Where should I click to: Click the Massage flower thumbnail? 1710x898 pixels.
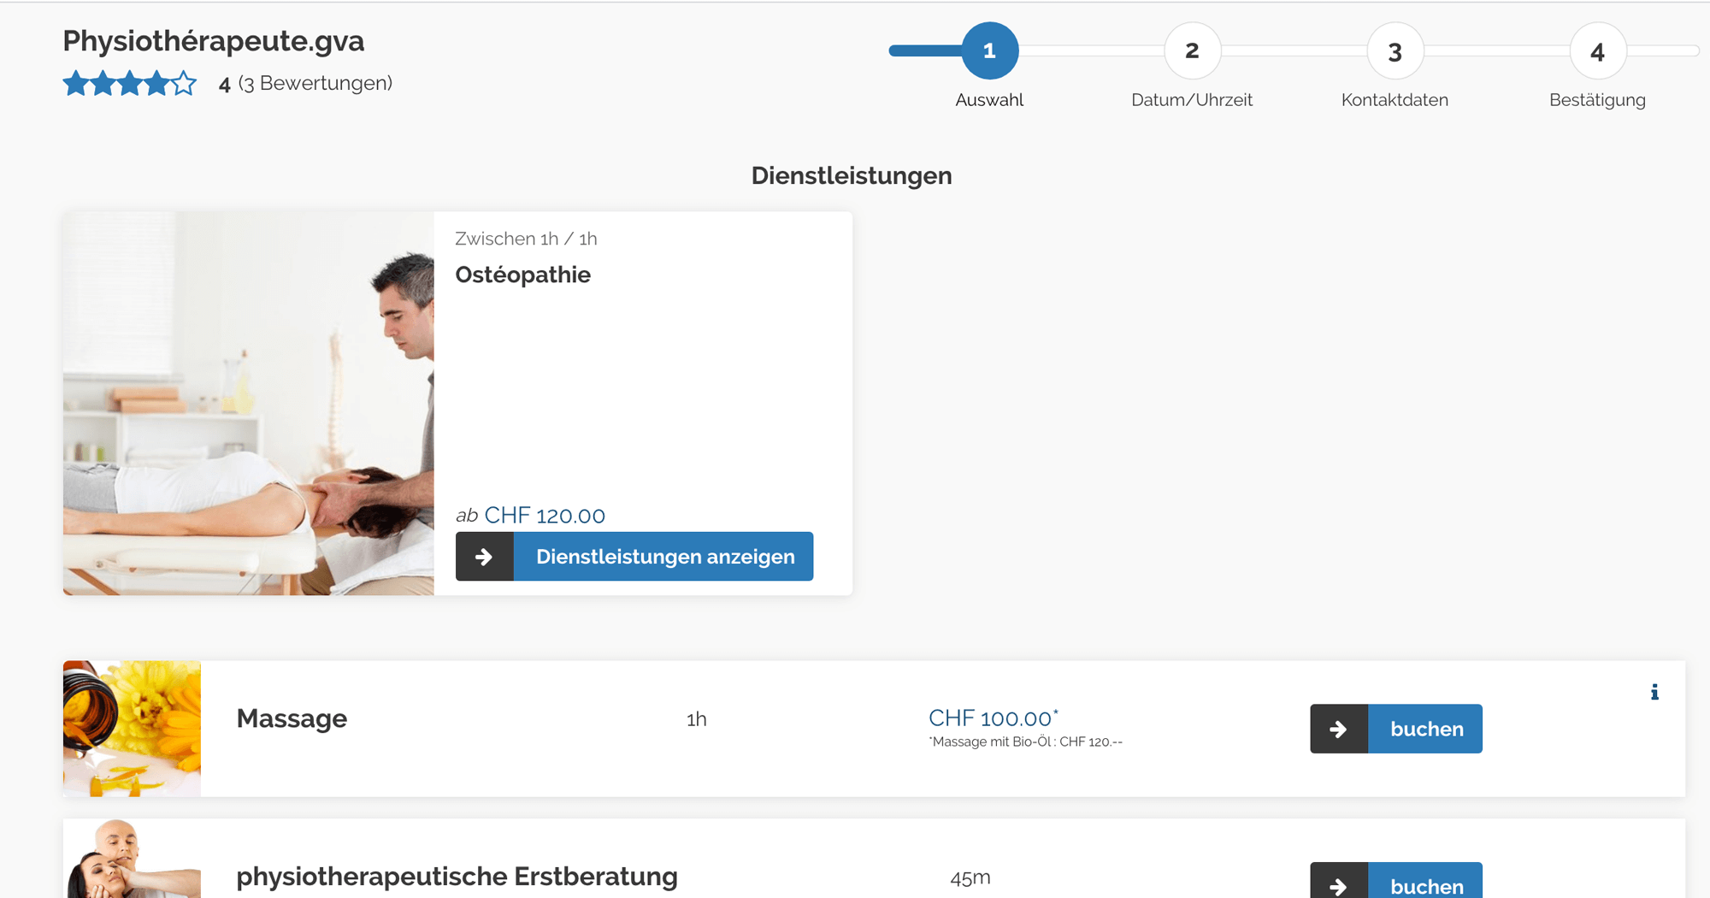click(132, 728)
